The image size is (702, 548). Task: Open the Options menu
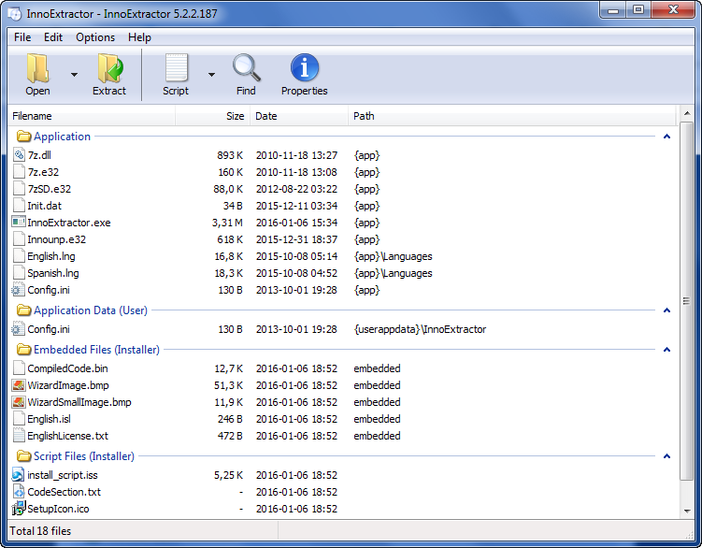click(x=95, y=37)
